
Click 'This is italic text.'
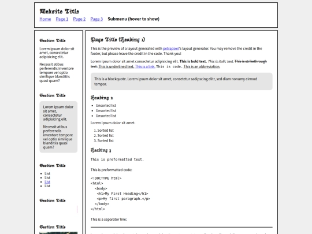(x=221, y=61)
